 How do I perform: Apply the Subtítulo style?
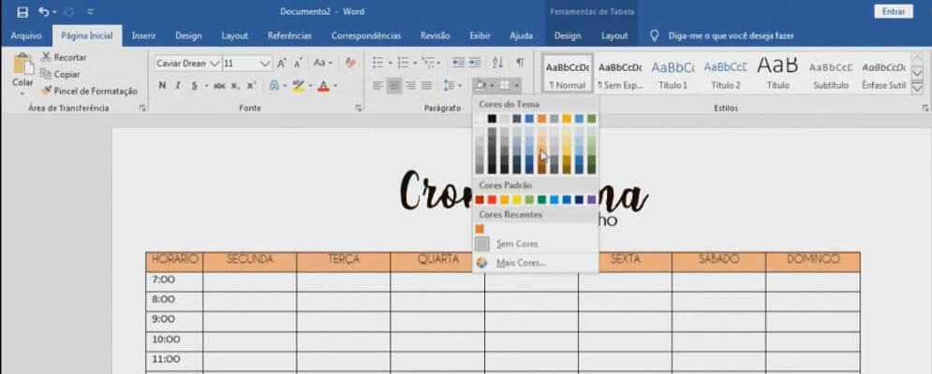[831, 74]
